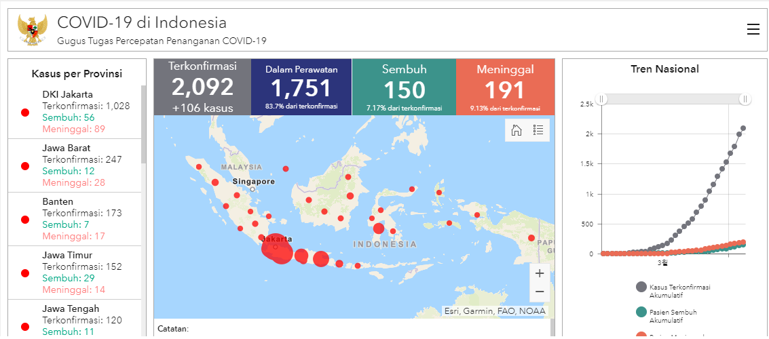Click the red marker northeast of Singapore at sea
Screen dimensions: 769x339
(x=286, y=169)
